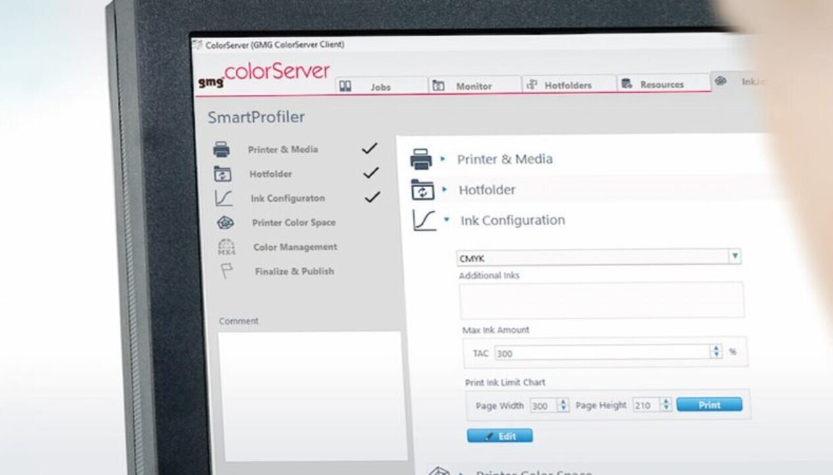Adjust the TAC value spinner arrows

point(716,352)
